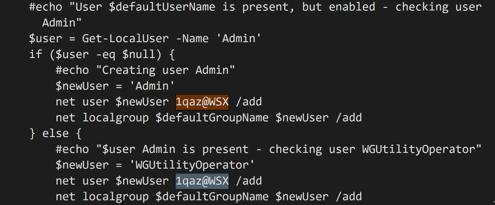
Task: Click $newUser = 'Admin' assignment variable
Action: click(x=82, y=86)
